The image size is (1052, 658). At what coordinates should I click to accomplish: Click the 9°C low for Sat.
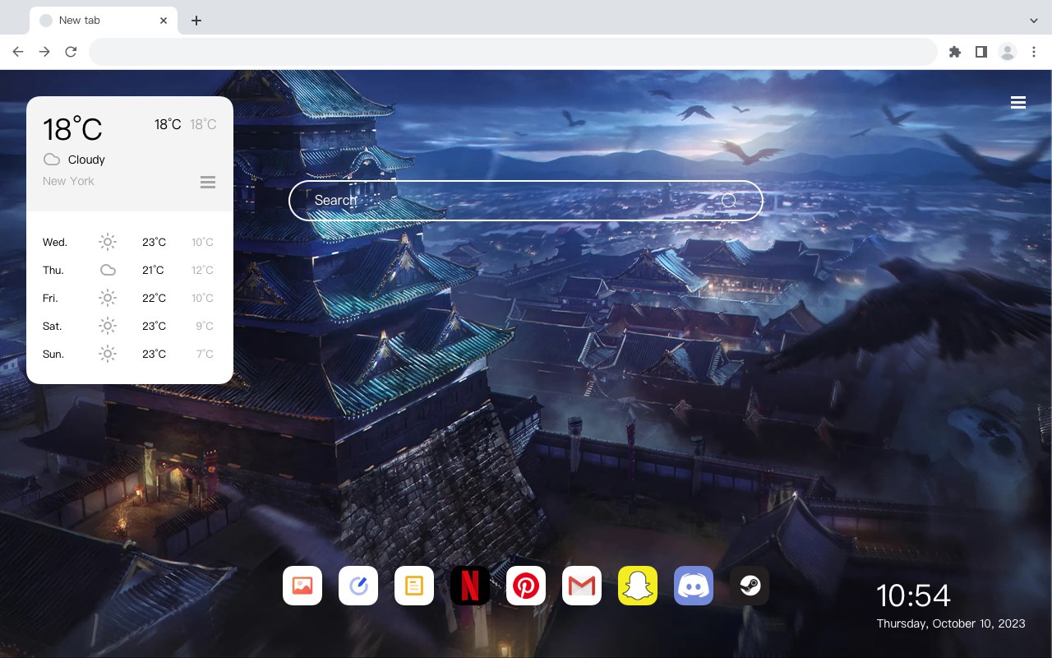click(x=205, y=326)
